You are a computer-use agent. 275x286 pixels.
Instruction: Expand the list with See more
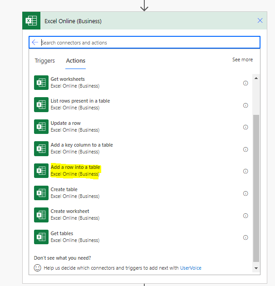(242, 59)
